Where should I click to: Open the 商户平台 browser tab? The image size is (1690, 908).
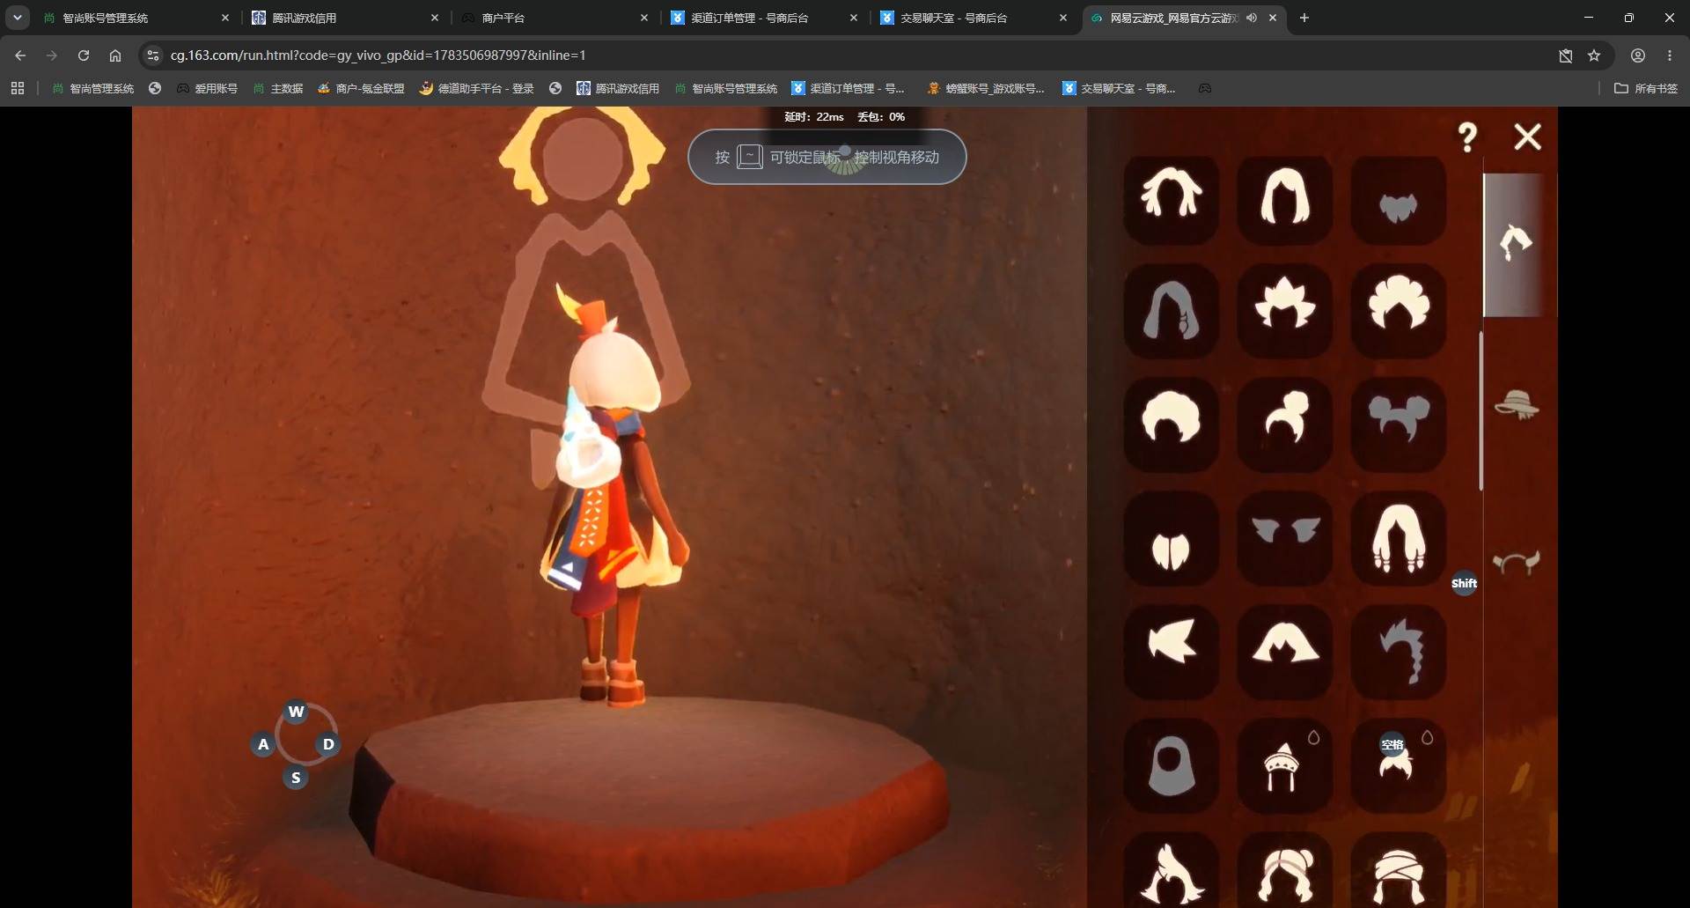tap(503, 18)
